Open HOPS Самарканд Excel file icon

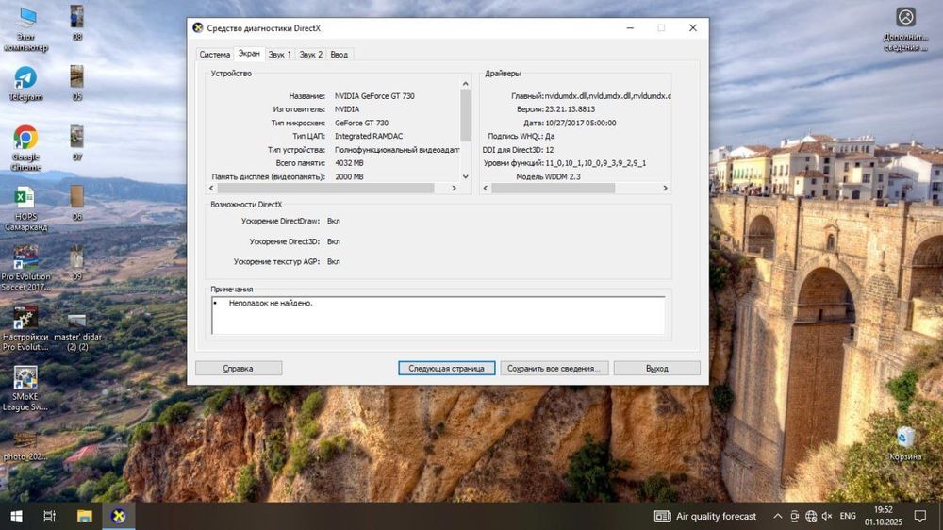(x=25, y=208)
